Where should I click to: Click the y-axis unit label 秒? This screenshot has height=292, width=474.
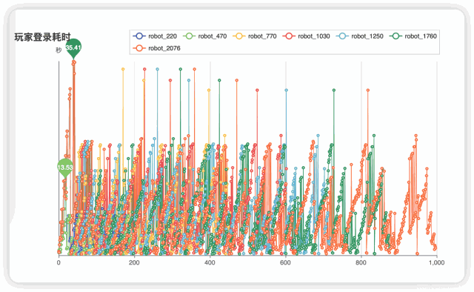(x=59, y=50)
